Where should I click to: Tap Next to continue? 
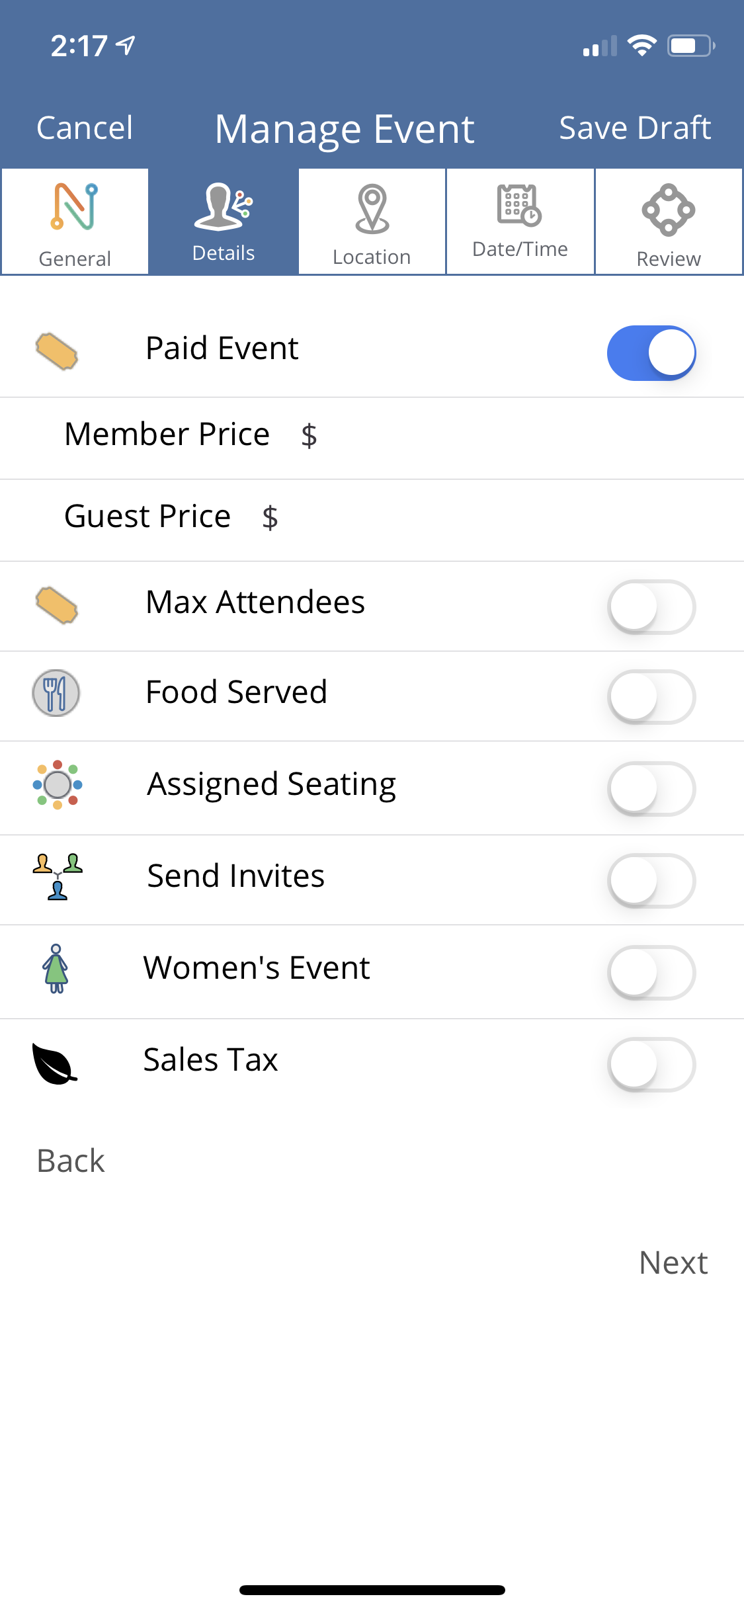tap(673, 1262)
